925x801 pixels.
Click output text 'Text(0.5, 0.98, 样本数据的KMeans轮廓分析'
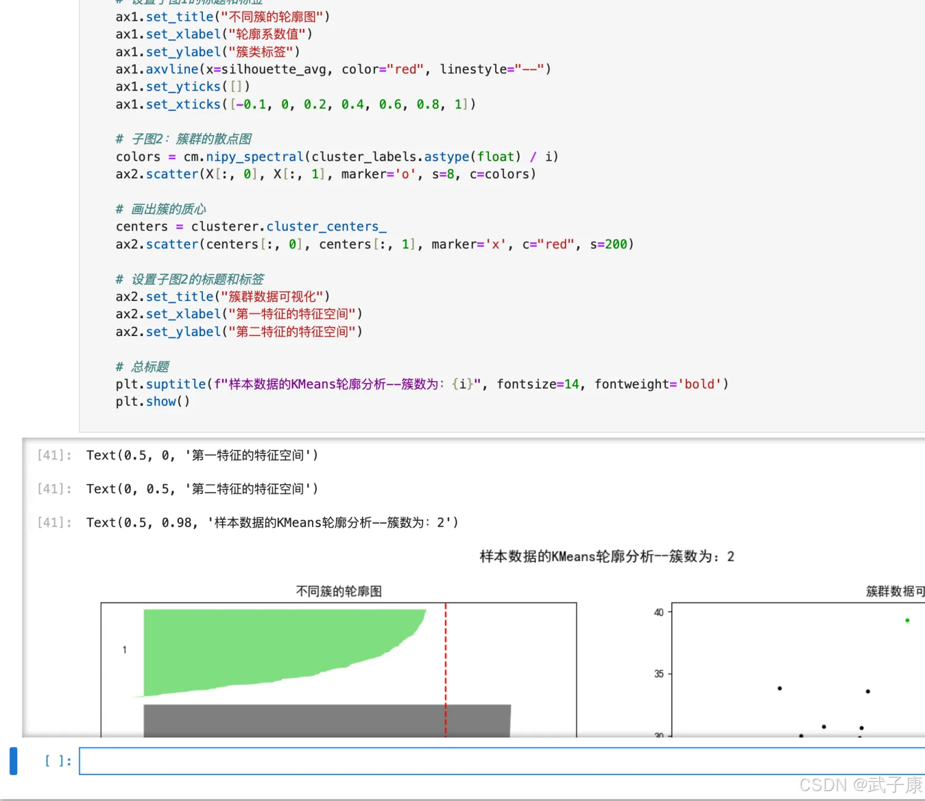click(272, 522)
